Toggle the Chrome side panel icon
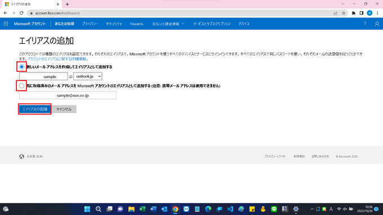Image resolution: width=383 pixels, height=215 pixels. tap(362, 13)
